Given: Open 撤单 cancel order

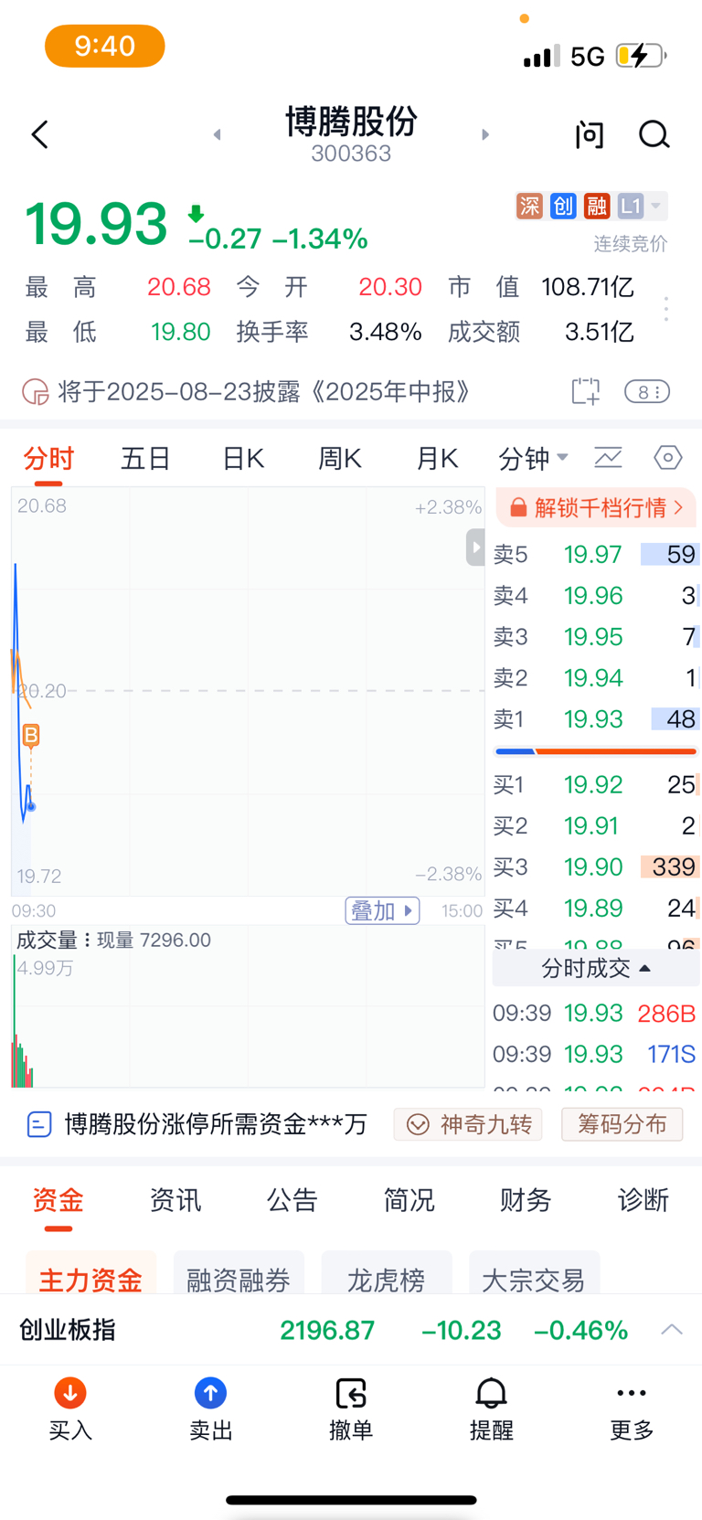Looking at the screenshot, I should pyautogui.click(x=351, y=1409).
